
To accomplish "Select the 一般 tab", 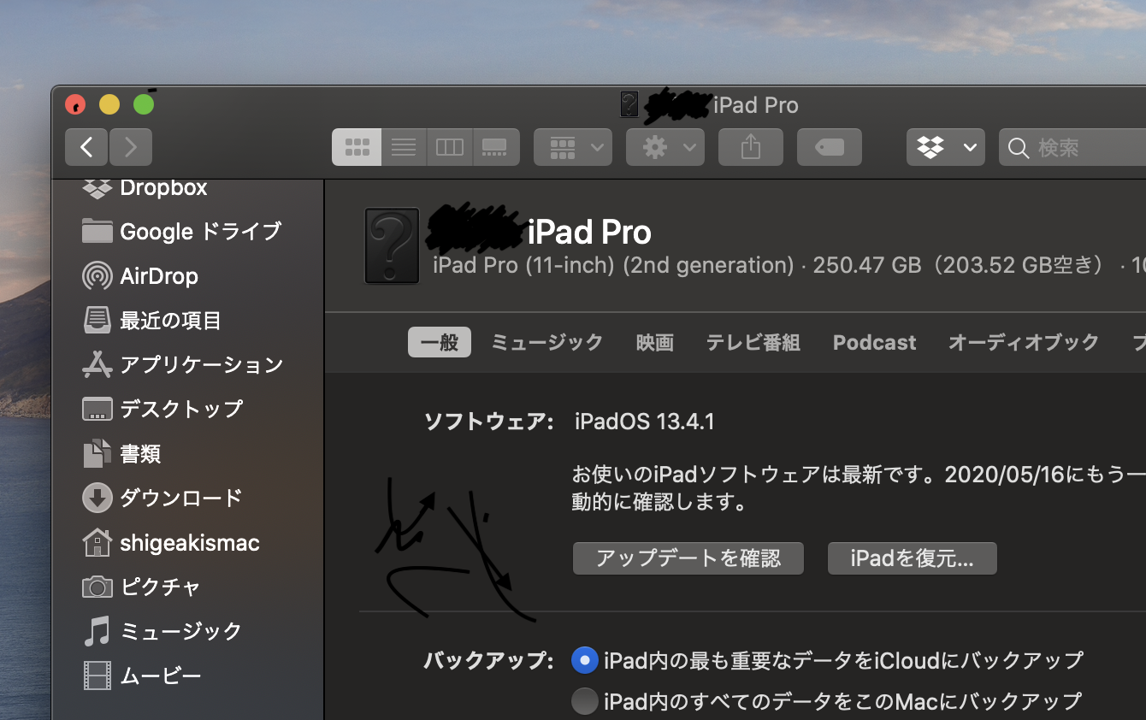I will point(440,343).
